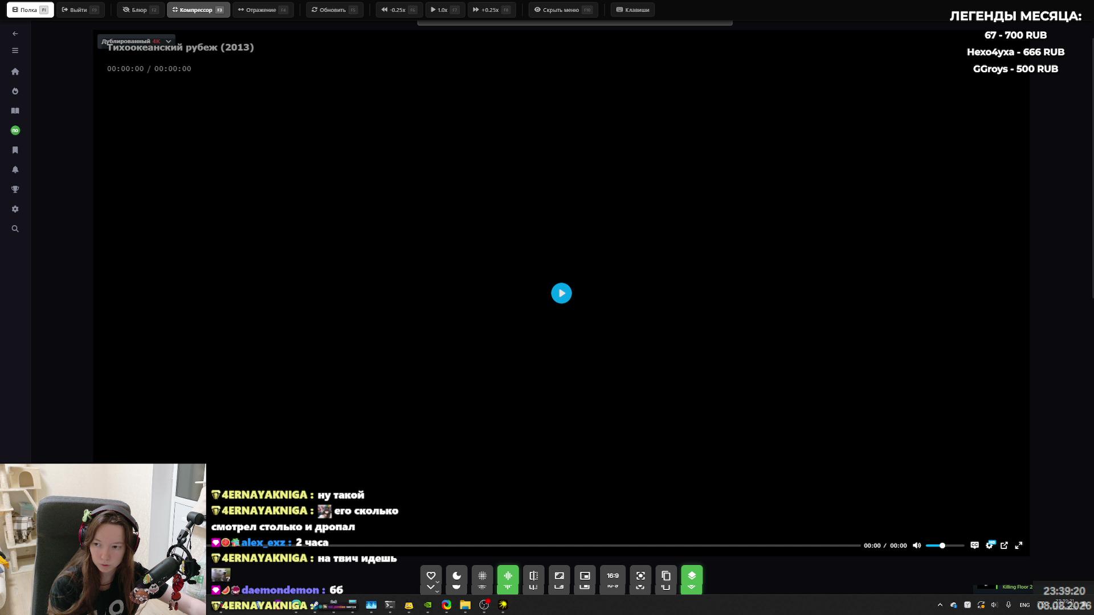This screenshot has height=615, width=1094.
Task: Enter fullscreen mode in the player
Action: point(1019,546)
